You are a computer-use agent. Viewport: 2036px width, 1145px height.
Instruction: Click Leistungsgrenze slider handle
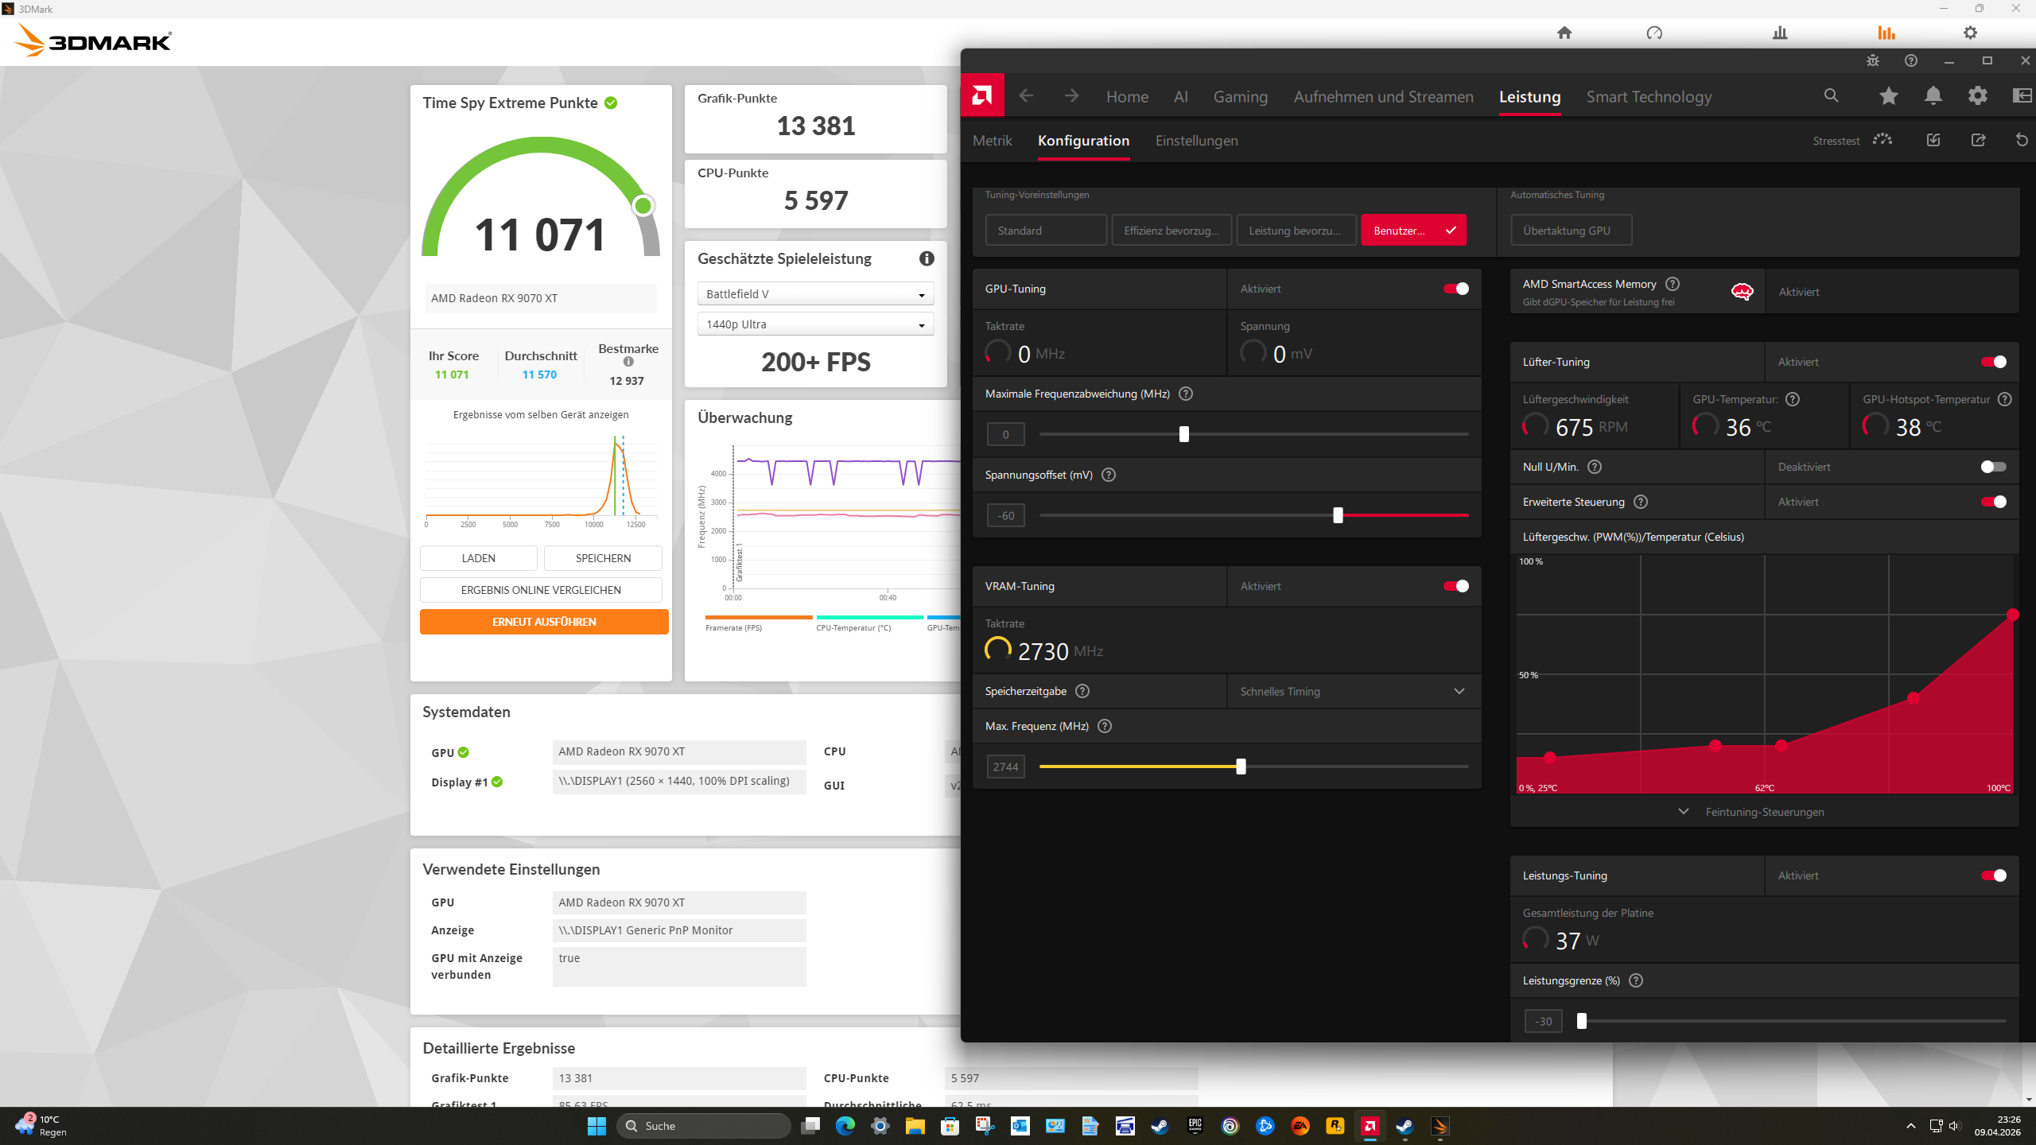tap(1582, 1021)
